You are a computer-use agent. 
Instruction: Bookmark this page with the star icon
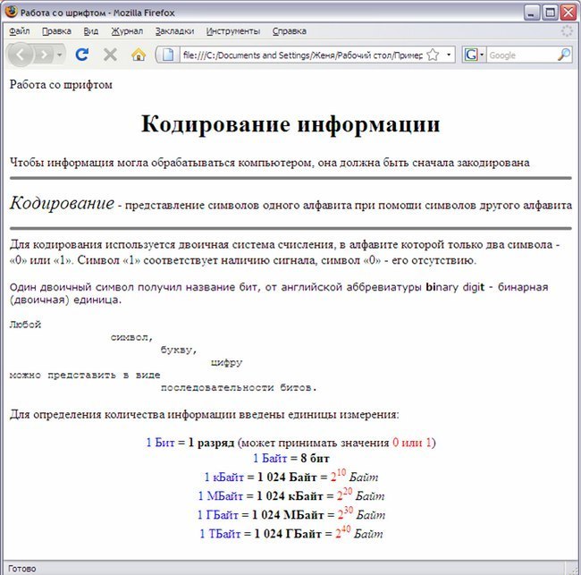point(433,55)
